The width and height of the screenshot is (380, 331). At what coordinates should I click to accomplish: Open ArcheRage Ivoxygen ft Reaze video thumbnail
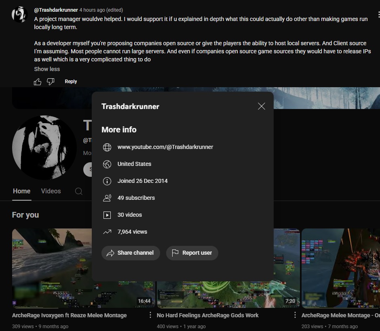[x=52, y=268]
